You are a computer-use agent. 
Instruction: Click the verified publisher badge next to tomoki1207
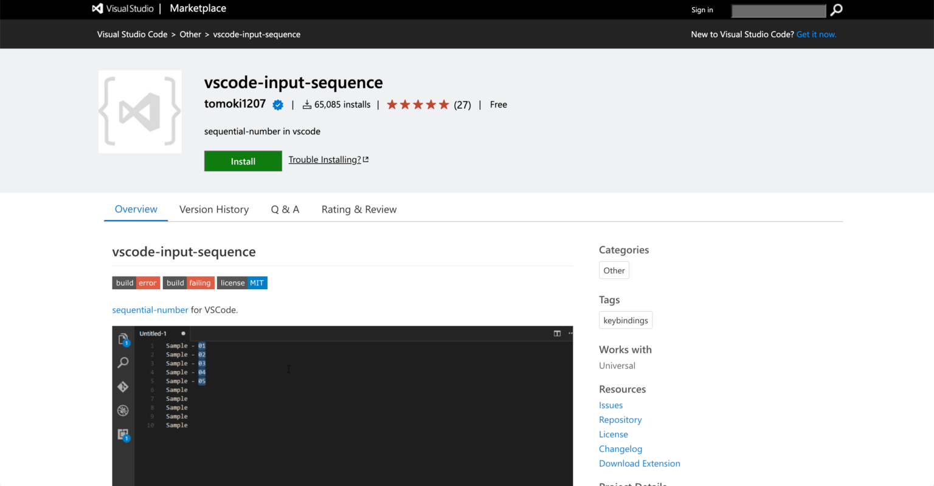coord(277,104)
